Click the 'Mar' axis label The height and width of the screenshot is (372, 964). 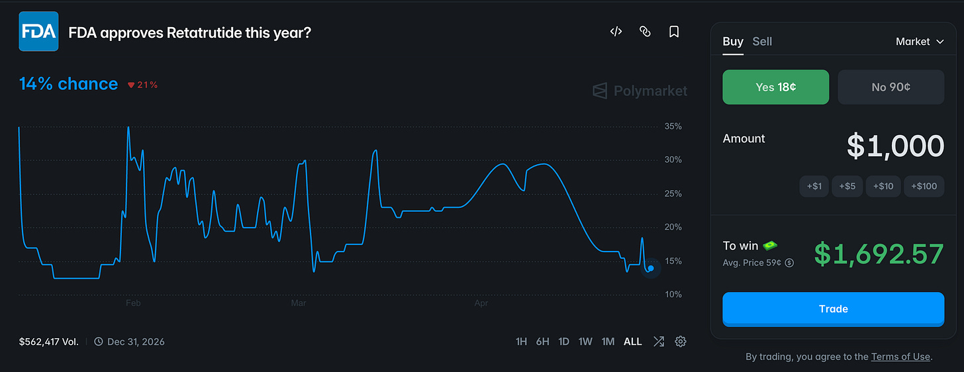click(299, 303)
